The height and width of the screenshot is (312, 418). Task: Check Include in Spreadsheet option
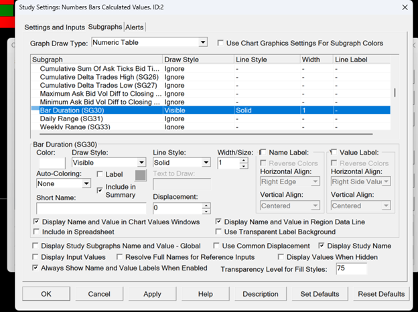click(x=36, y=232)
